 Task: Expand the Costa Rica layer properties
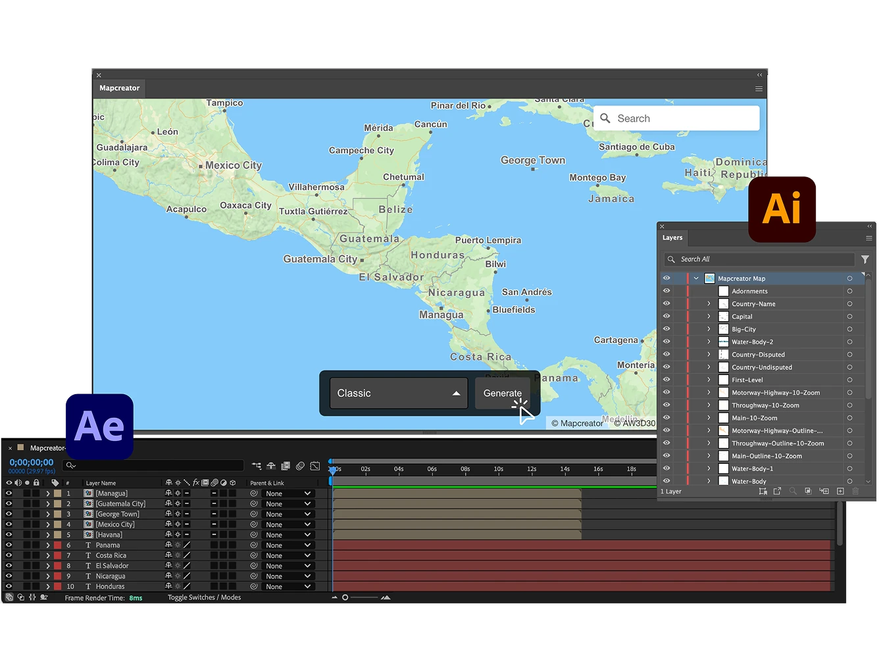pyautogui.click(x=48, y=555)
